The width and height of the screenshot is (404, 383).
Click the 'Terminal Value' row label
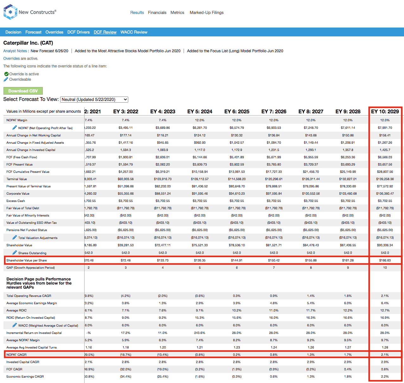tap(16, 179)
